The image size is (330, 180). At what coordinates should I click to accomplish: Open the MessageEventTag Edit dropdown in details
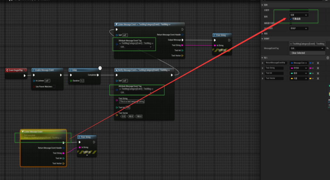[307, 48]
